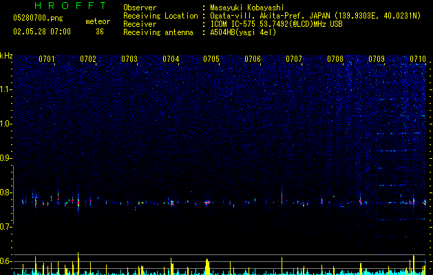Click the 0706 time marker
The image size is (433, 275).
pos(253,59)
